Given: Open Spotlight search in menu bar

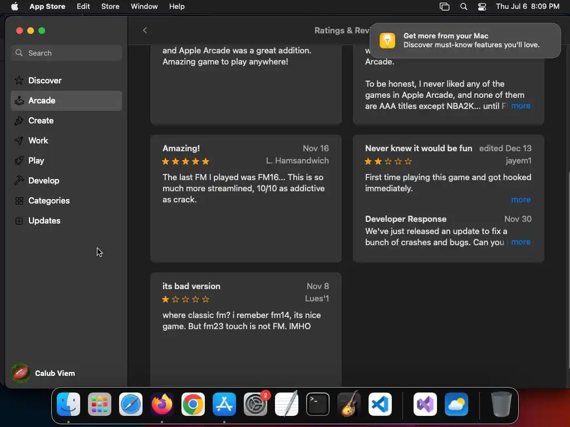Looking at the screenshot, I should 464,7.
